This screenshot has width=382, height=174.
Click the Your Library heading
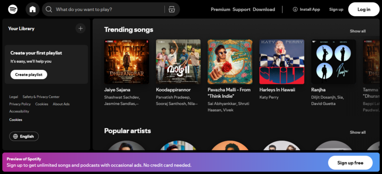(21, 28)
